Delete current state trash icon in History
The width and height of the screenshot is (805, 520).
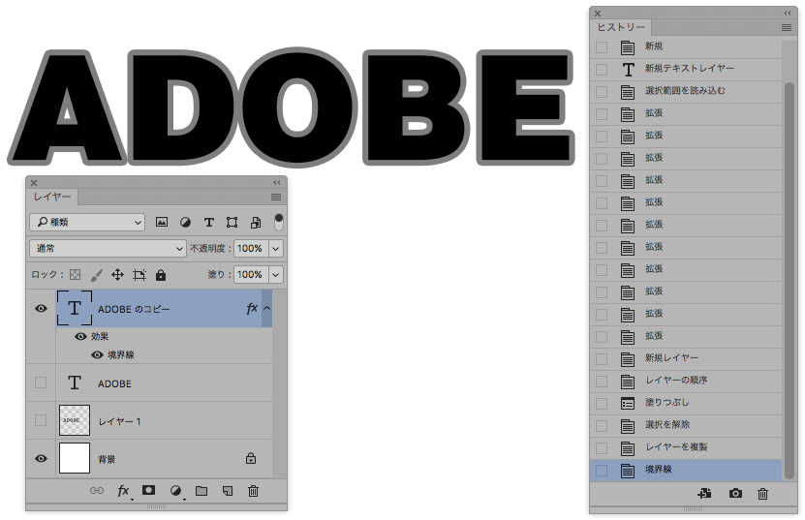click(x=763, y=493)
